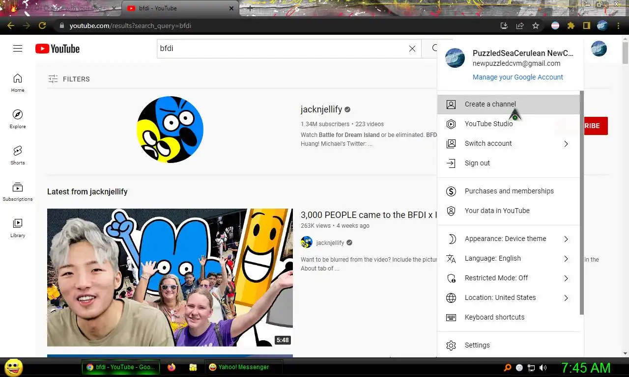Click the Chrome profile avatar in toolbar
Image resolution: width=629 pixels, height=377 pixels.
[602, 26]
